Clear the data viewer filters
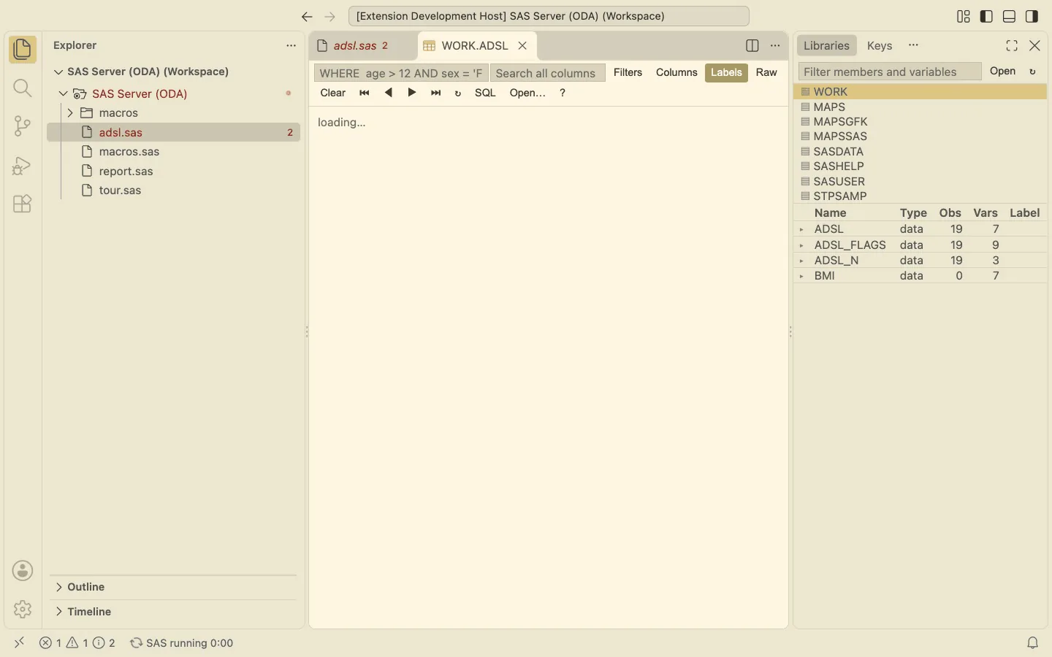This screenshot has height=657, width=1052. (x=333, y=93)
